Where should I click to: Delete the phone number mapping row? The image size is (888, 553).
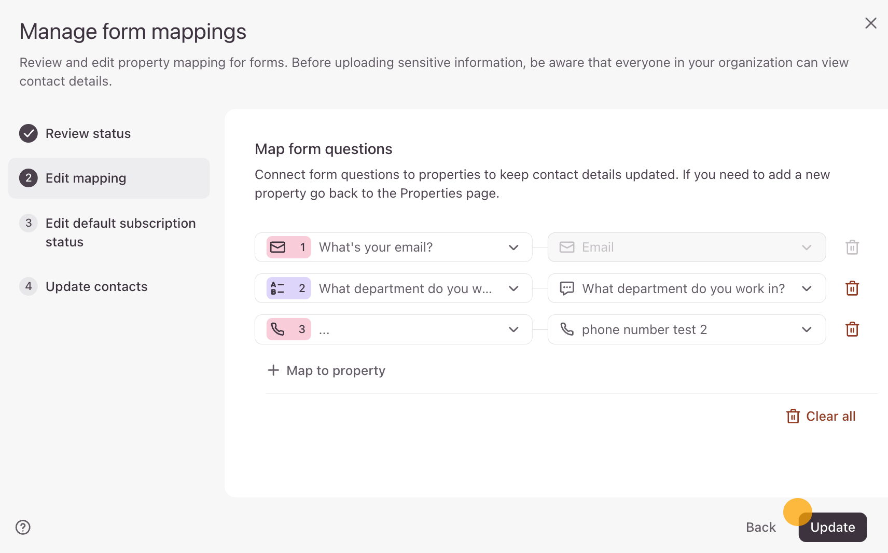852,329
